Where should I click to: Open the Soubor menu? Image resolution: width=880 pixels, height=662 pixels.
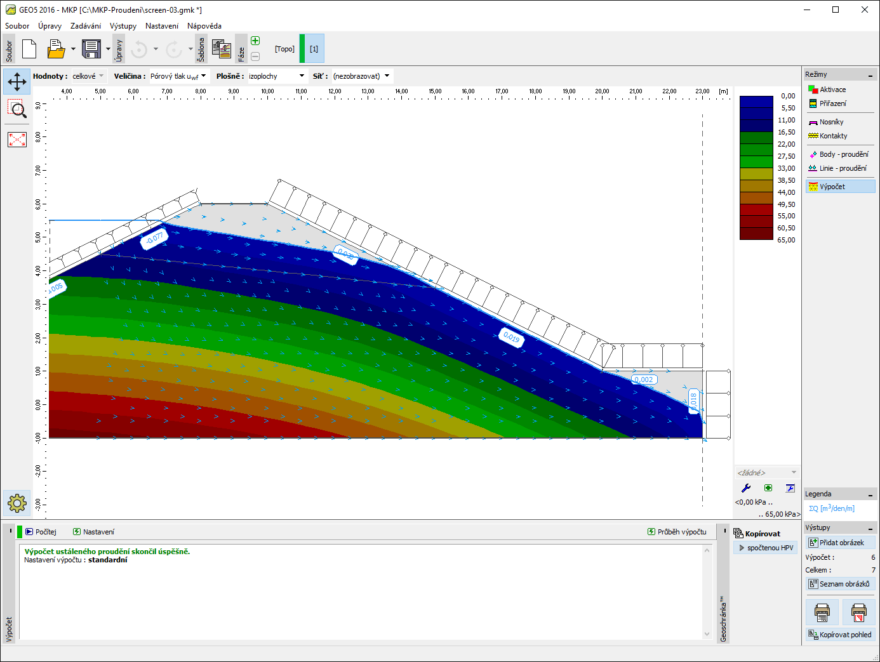pyautogui.click(x=17, y=26)
